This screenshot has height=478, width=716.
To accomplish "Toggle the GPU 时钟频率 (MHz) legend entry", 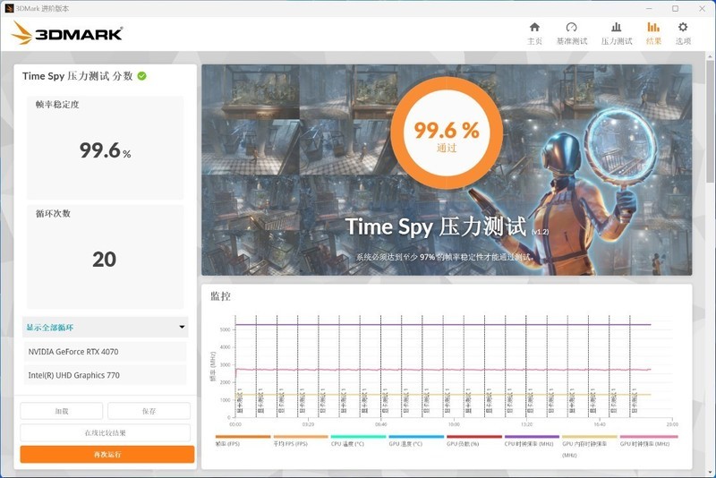I will (x=648, y=441).
